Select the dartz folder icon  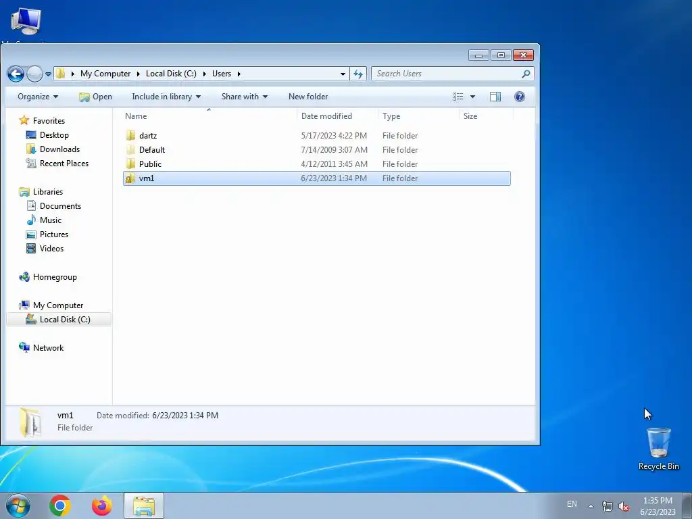[130, 135]
